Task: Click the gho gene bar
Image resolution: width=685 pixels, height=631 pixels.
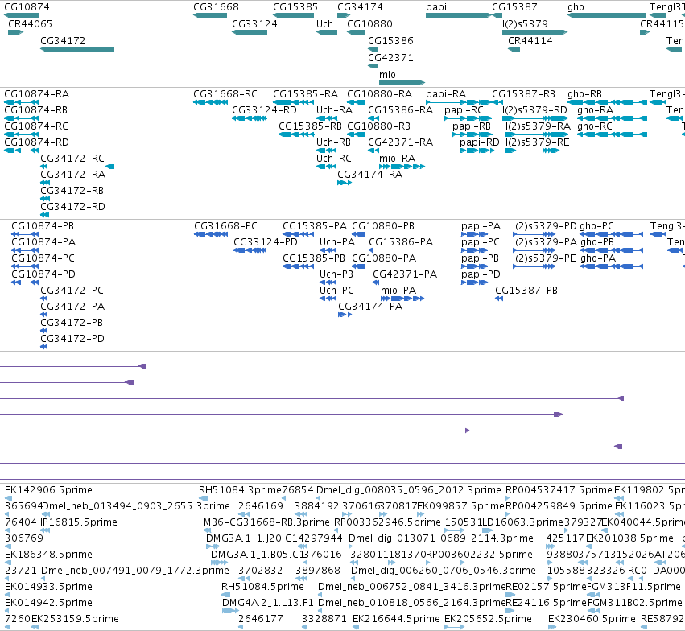Action: [607, 15]
